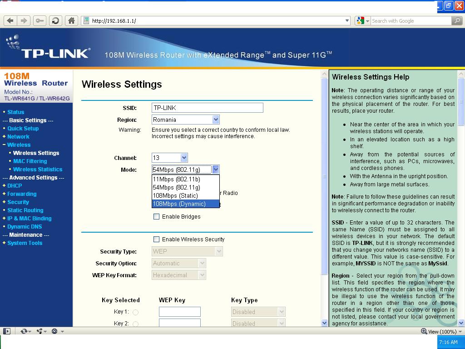Click the Search with Google box
465x349 pixels.
411,21
